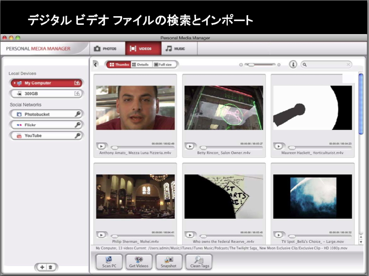369x276 pixels.
Task: Switch to Full size view mode
Action: click(163, 65)
